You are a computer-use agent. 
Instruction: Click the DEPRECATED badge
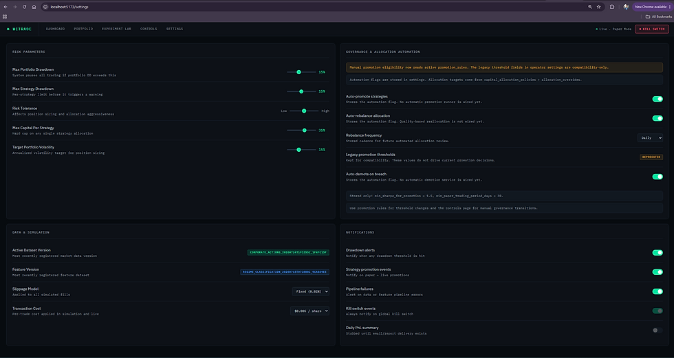(x=651, y=157)
